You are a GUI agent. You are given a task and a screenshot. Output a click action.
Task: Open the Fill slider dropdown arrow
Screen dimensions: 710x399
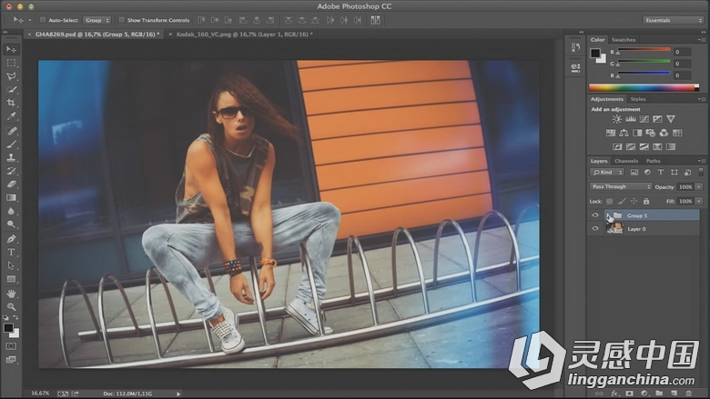[699, 201]
